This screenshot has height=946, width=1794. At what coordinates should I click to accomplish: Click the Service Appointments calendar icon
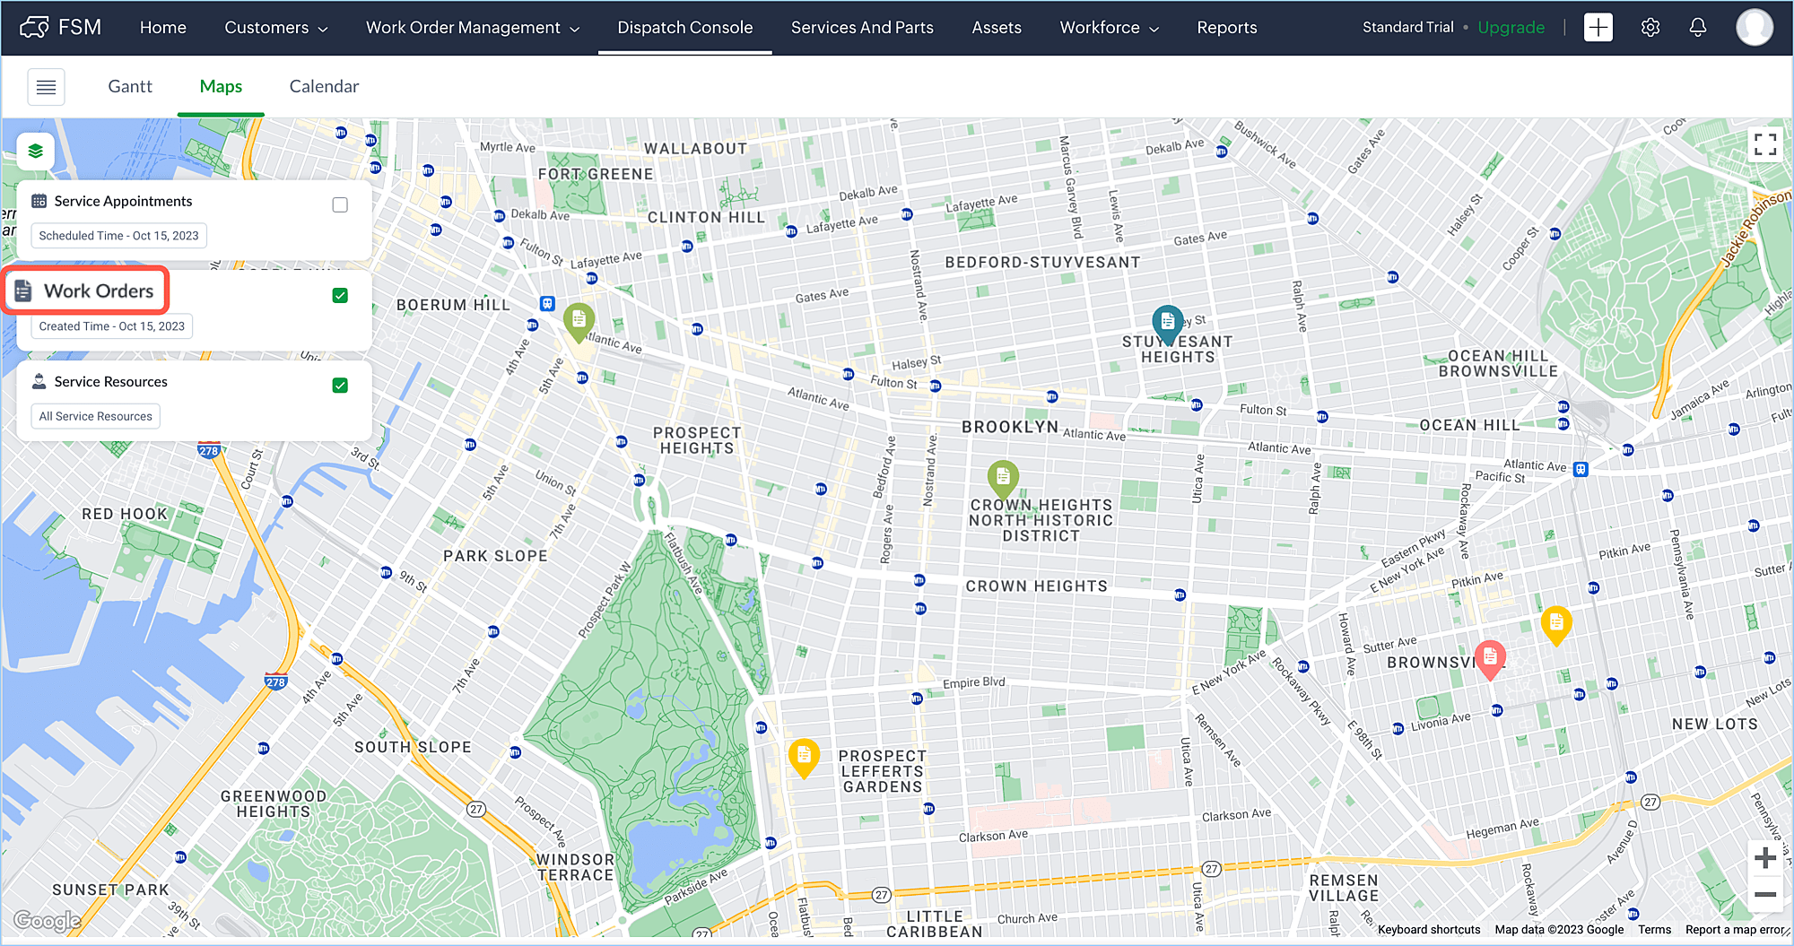point(39,201)
